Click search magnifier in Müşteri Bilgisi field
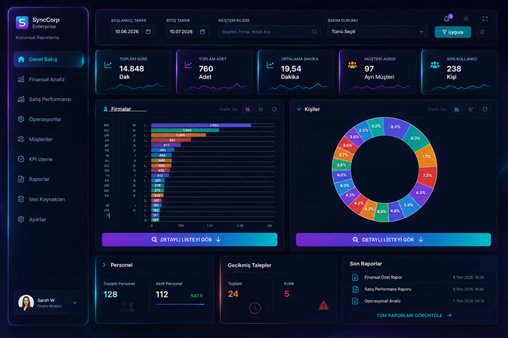 click(314, 32)
